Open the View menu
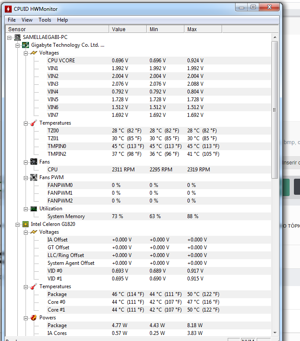This screenshot has width=300, height=341. (x=27, y=20)
